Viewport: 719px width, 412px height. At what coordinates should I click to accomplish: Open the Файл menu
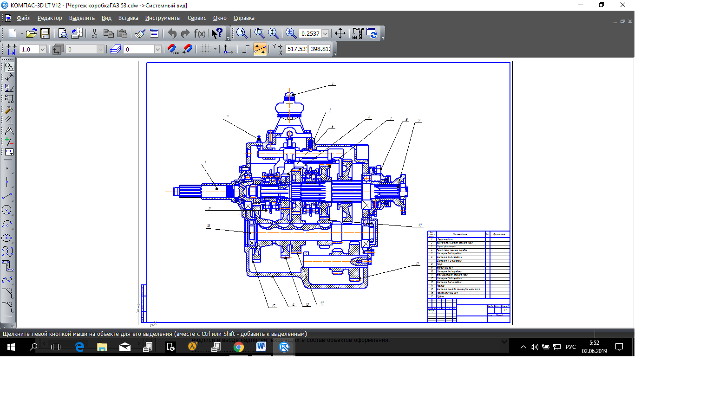coord(24,18)
